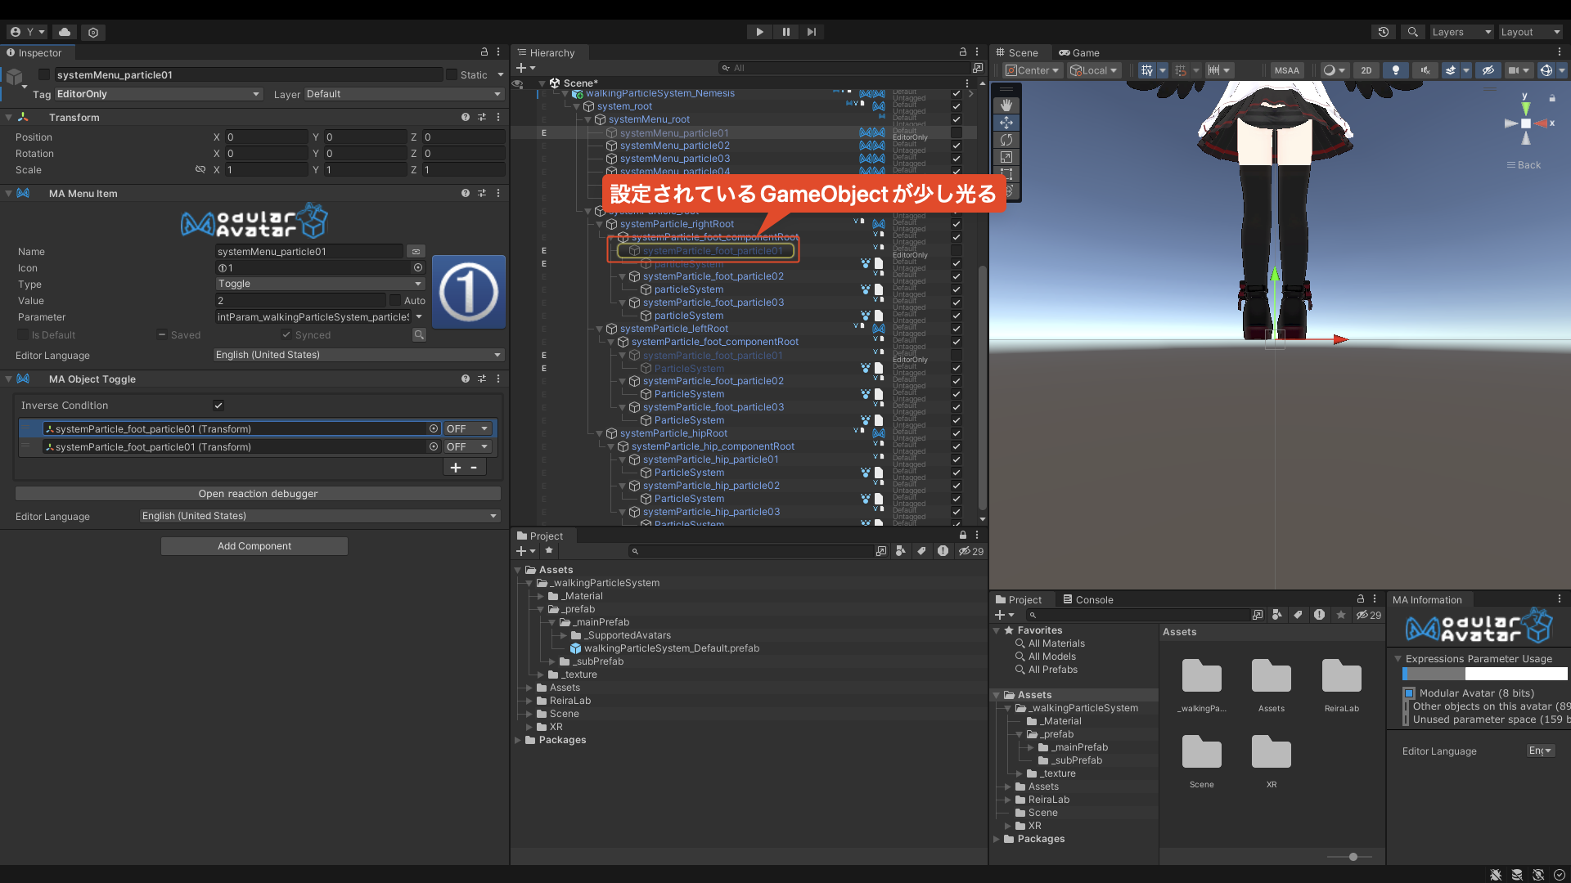Collapse the systemParticle_rightRoot tree node
Viewport: 1571px width, 883px height.
(600, 224)
